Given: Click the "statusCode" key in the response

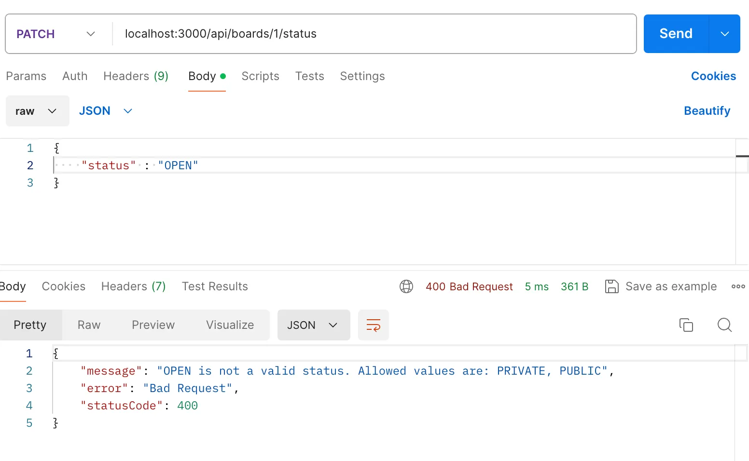Looking at the screenshot, I should coord(122,406).
